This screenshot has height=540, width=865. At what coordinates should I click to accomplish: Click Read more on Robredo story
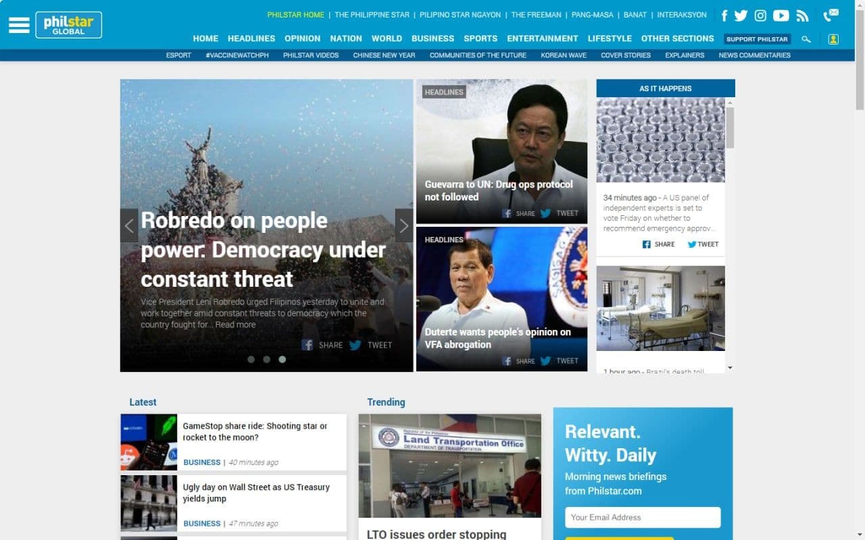235,325
